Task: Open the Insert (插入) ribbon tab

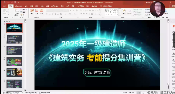Action: coord(26,6)
